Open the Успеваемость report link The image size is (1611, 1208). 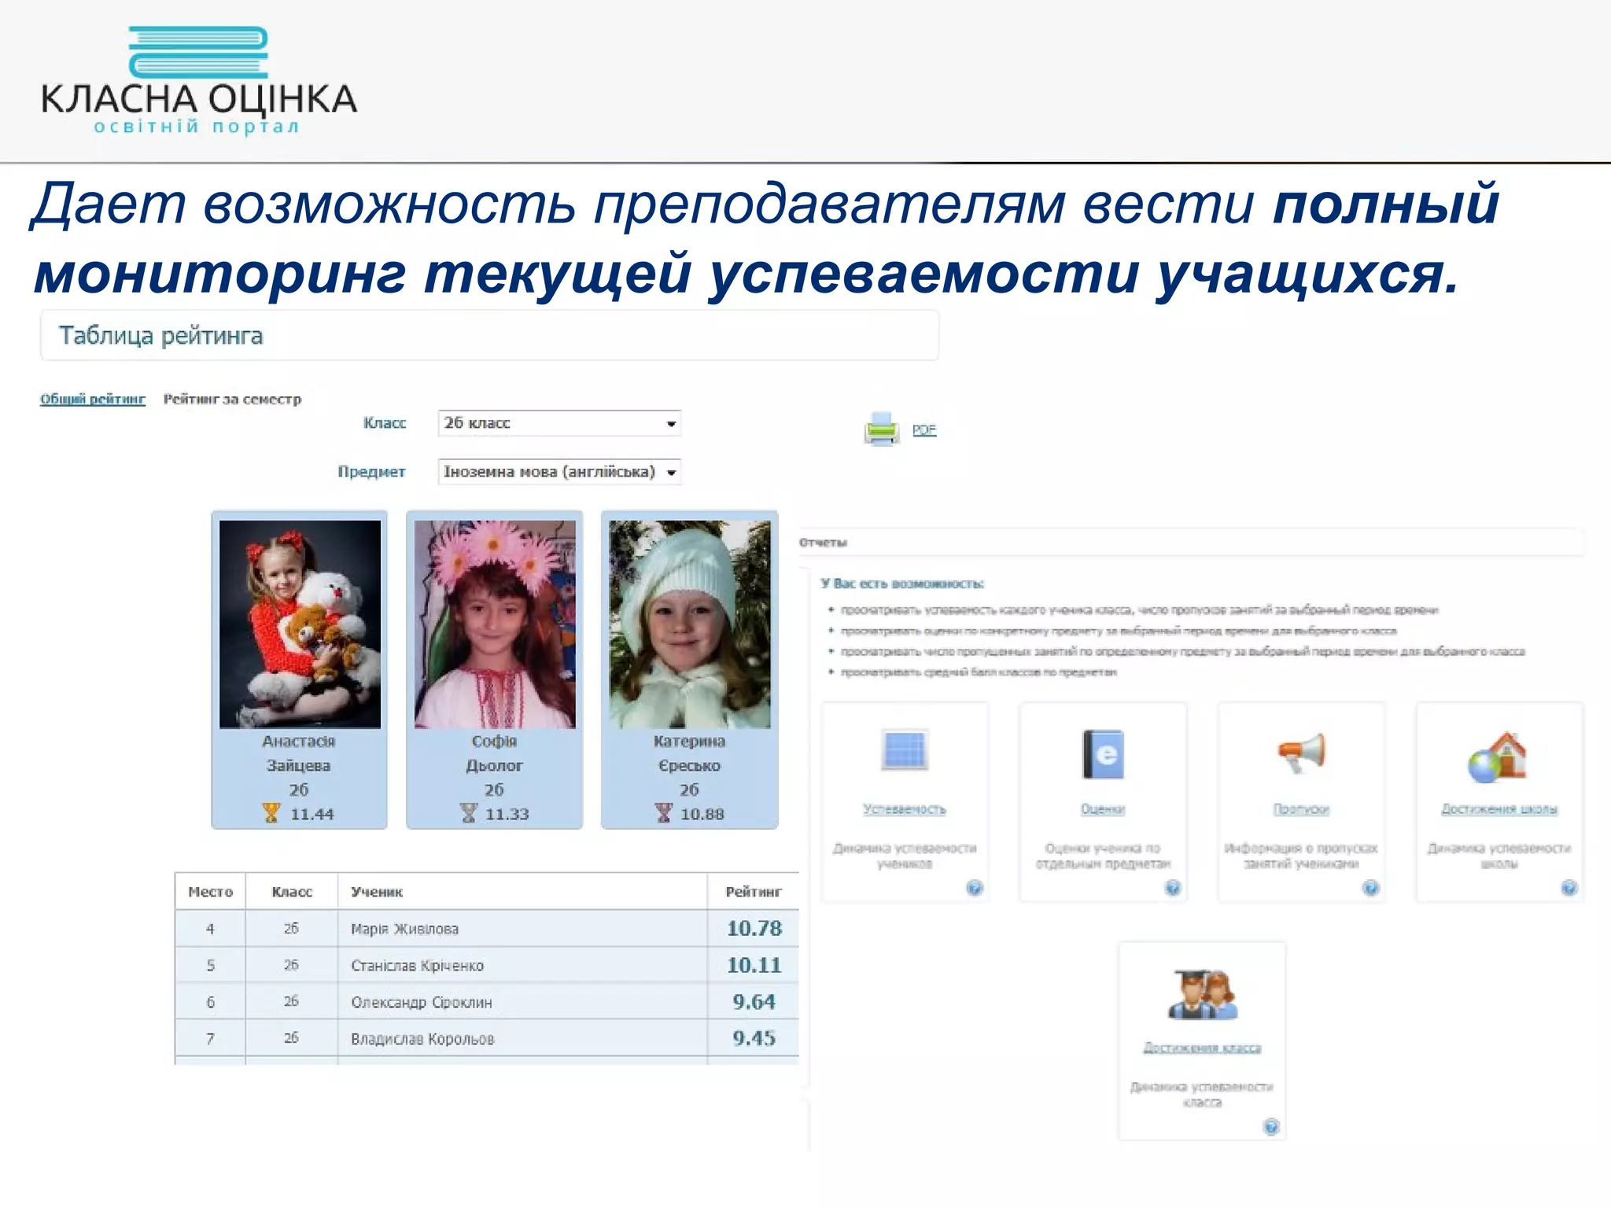pos(905,809)
